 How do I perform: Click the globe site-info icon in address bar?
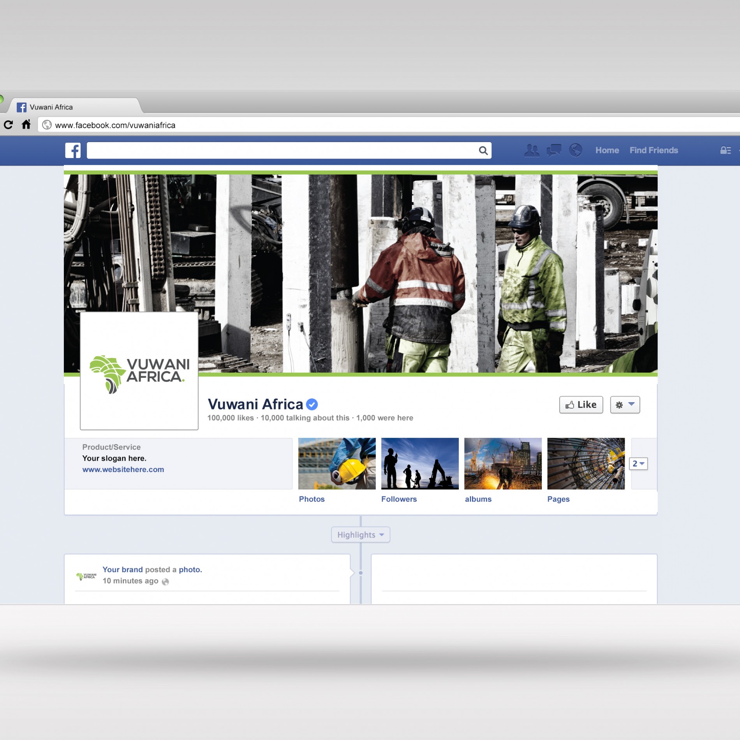click(47, 125)
